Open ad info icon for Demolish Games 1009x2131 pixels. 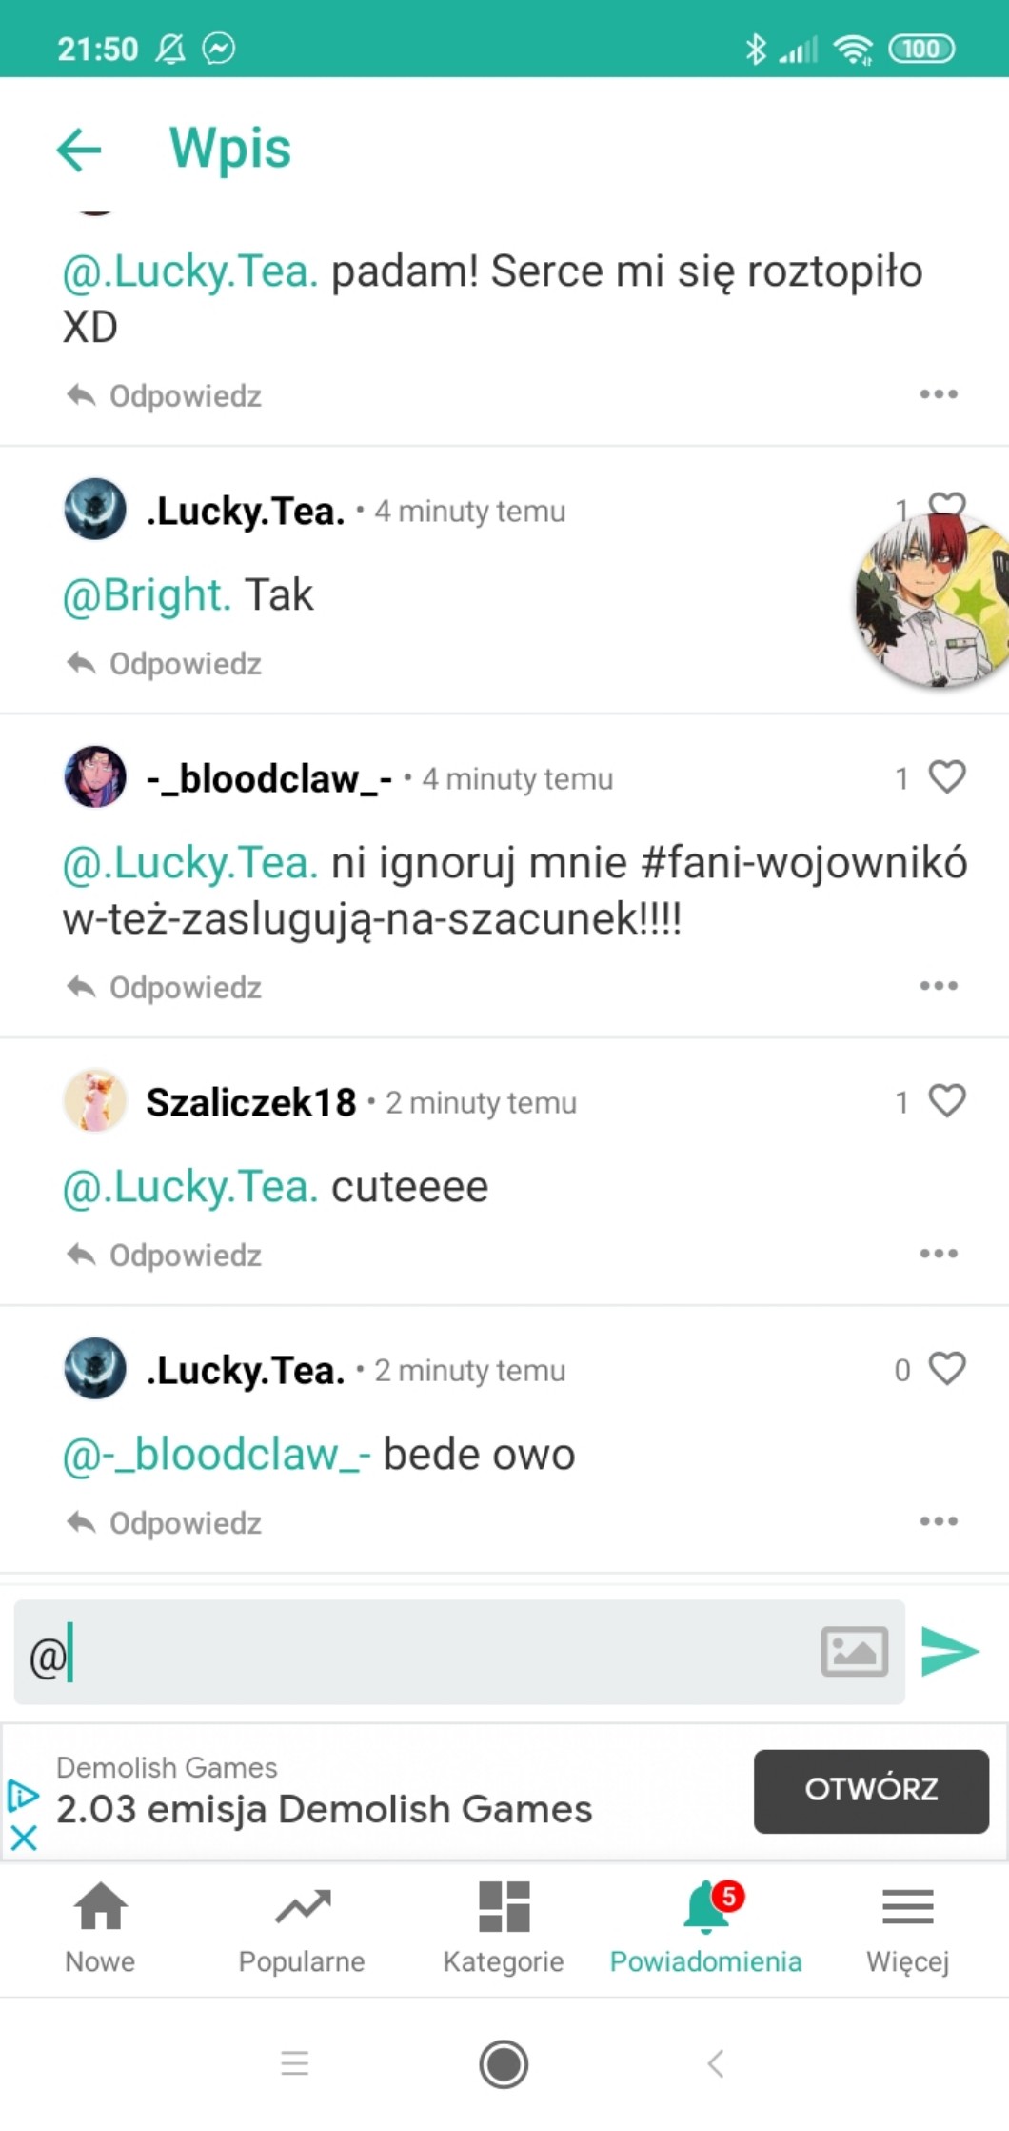[x=23, y=1795]
